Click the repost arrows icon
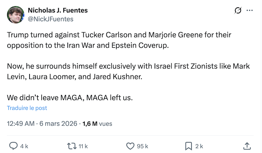262x153 pixels. 71,146
